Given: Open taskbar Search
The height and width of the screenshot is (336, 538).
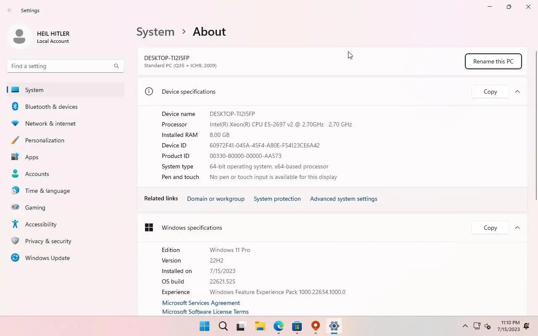Looking at the screenshot, I should tap(223, 326).
